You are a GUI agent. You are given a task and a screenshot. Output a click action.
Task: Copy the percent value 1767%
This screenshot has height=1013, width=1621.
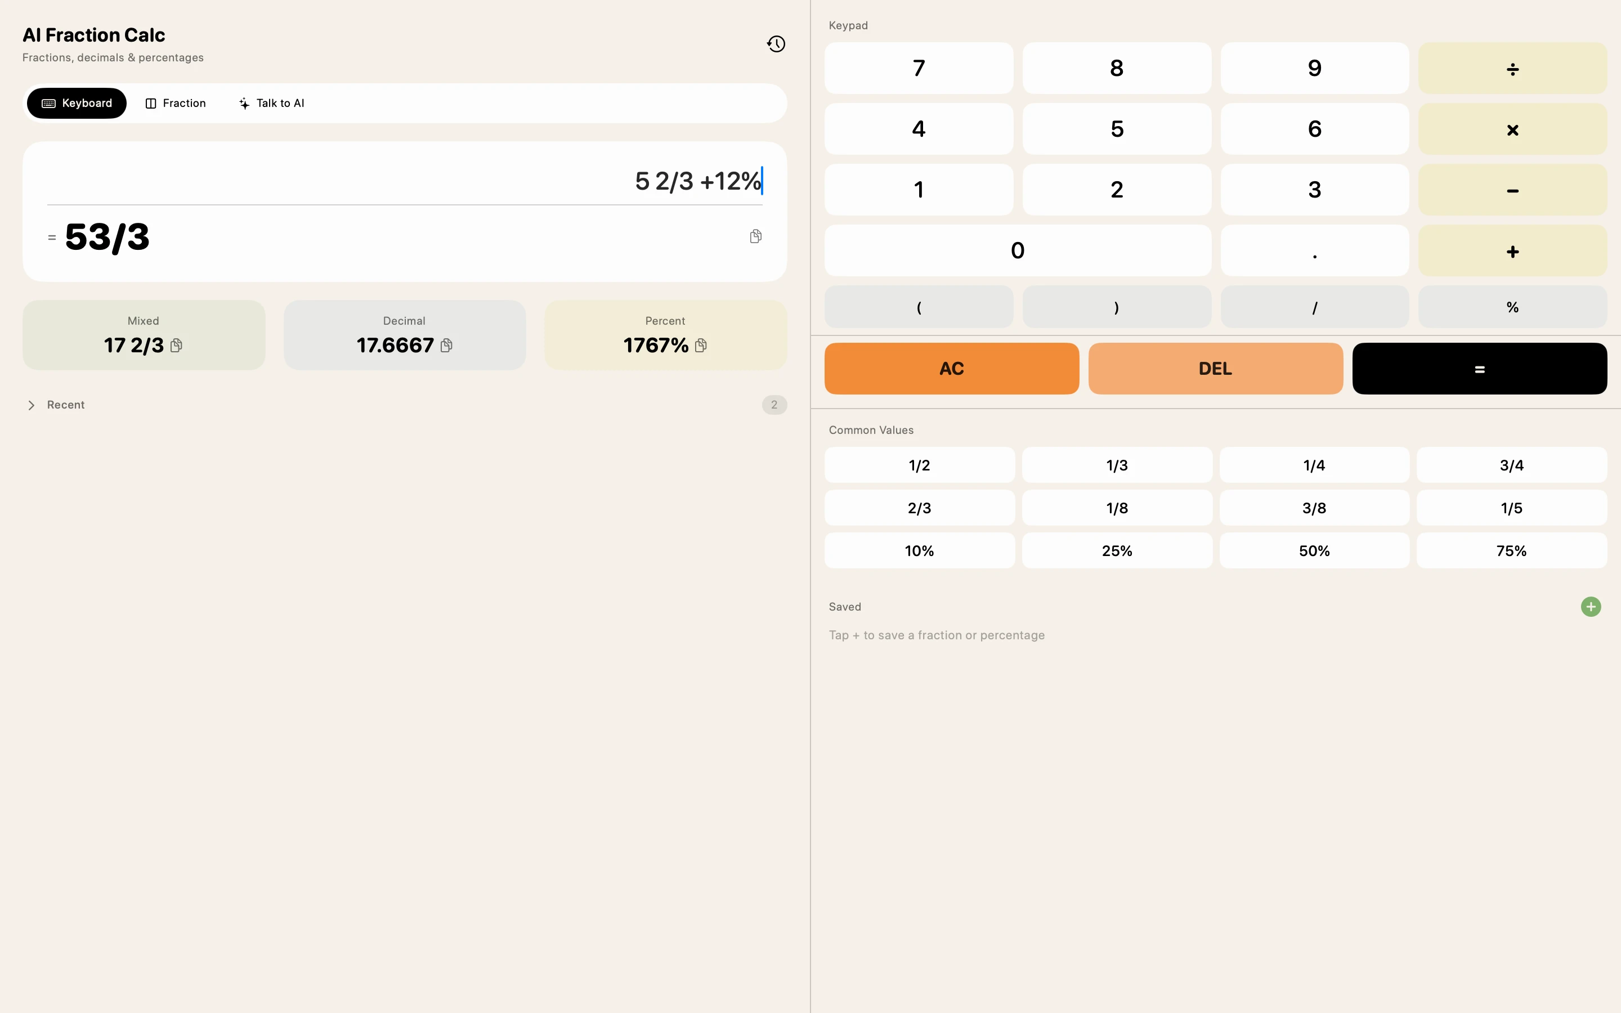701,345
